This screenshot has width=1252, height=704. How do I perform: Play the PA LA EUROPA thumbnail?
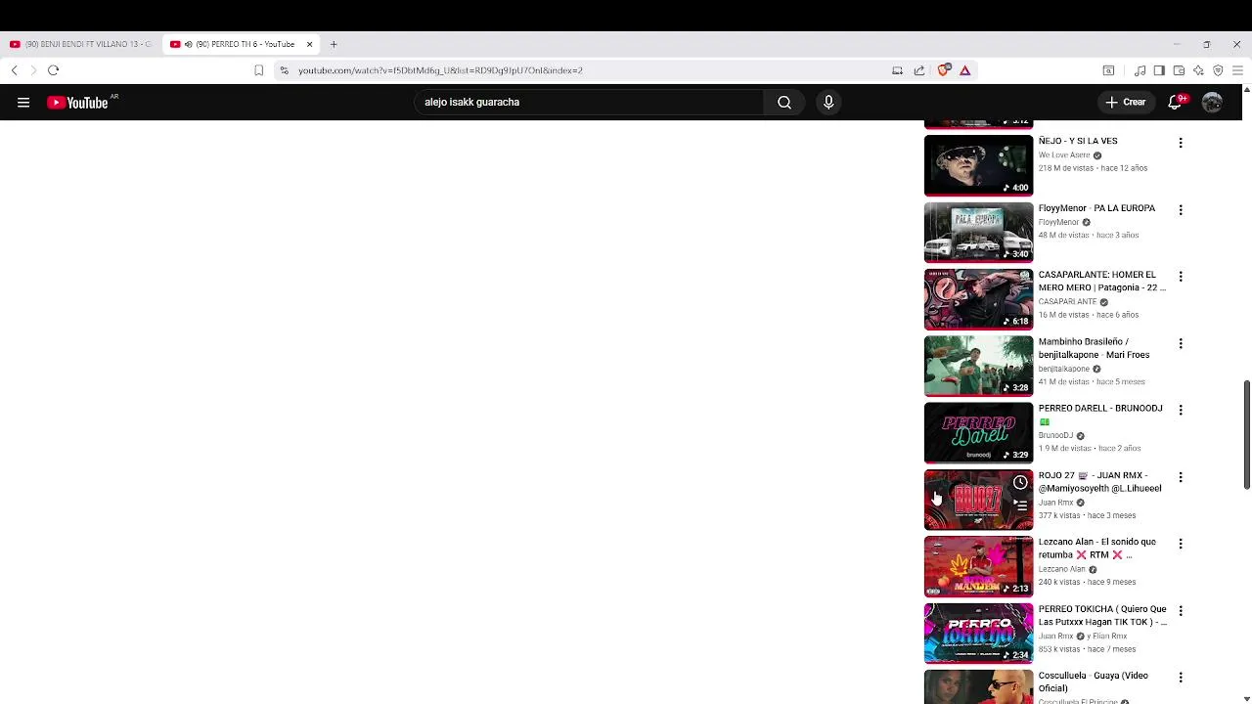978,232
